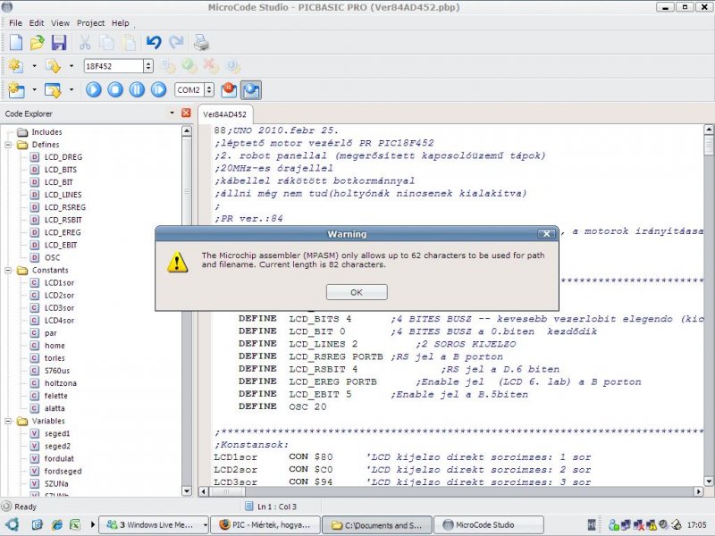Click the ICD Compile and Program icon
Screen dimensions: 715x536
53,90
